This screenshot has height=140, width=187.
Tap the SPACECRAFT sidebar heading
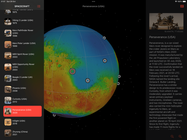click(22, 6)
